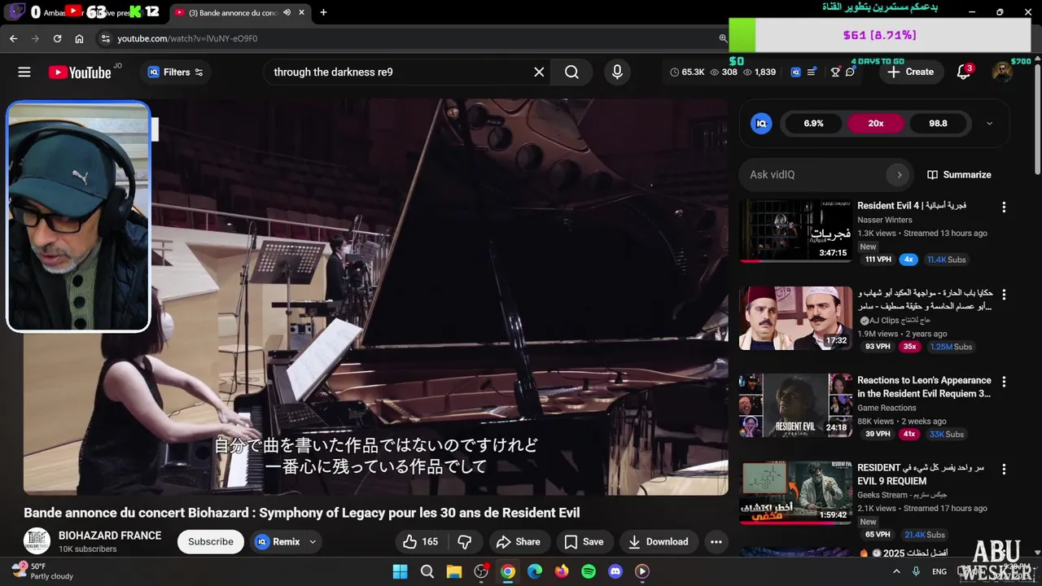
Task: Click the address bar URL
Action: click(187, 38)
